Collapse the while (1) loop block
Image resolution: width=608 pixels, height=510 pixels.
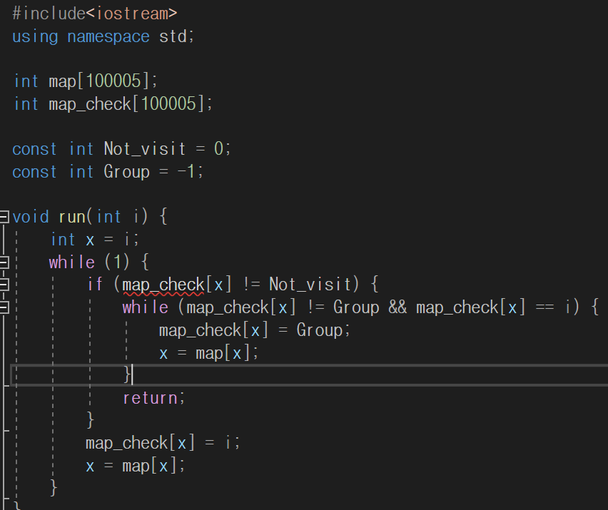point(4,262)
